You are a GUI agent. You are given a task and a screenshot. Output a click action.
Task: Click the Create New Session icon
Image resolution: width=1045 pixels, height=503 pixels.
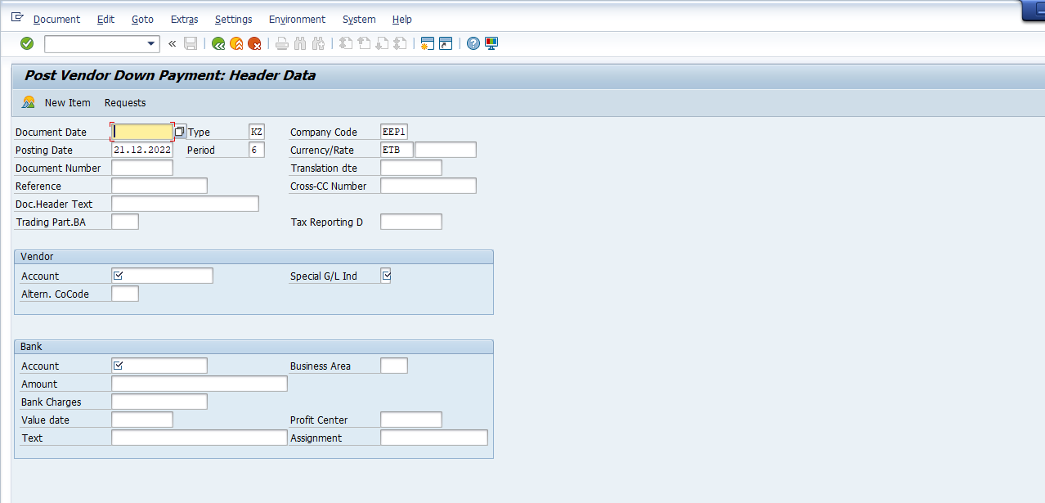(426, 43)
